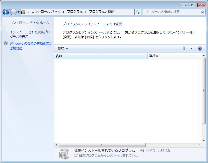Click the 17 個のプログラム status text
Viewport: 208px width, 163px height.
click(x=106, y=155)
